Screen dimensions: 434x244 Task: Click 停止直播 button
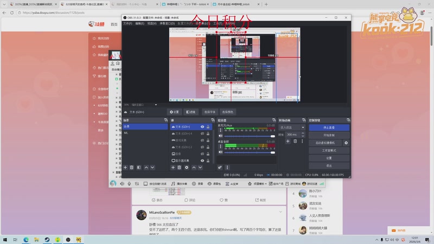click(x=329, y=127)
